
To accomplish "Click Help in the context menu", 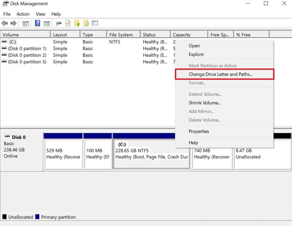I will coord(224,143).
